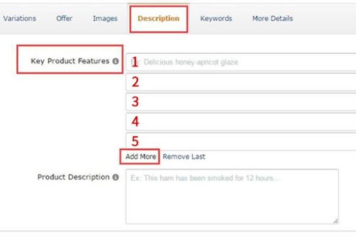This screenshot has height=237, width=356.
Task: Click into the fourth key feature field
Action: click(239, 122)
